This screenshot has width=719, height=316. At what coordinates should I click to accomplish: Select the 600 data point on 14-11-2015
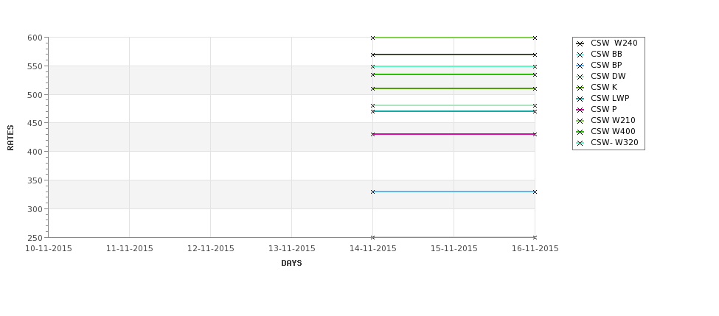tap(373, 38)
